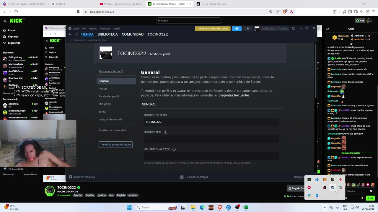
Task: Go back in the Steam window
Action: click(x=70, y=34)
